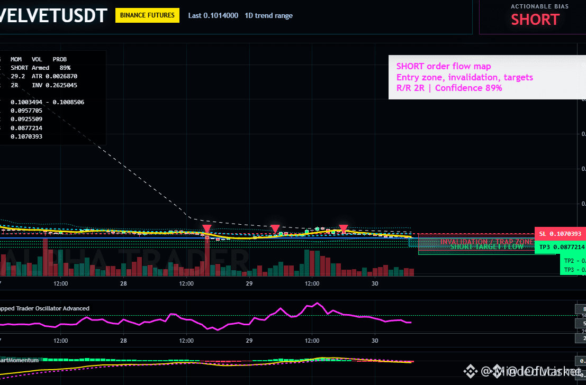Click the 29 date label under the volume bars
Viewport: 586px width, 385px height.
[249, 283]
